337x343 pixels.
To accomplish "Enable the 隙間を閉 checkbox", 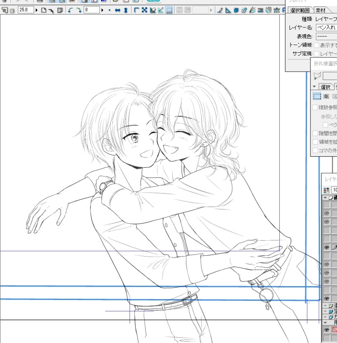I will point(315,134).
